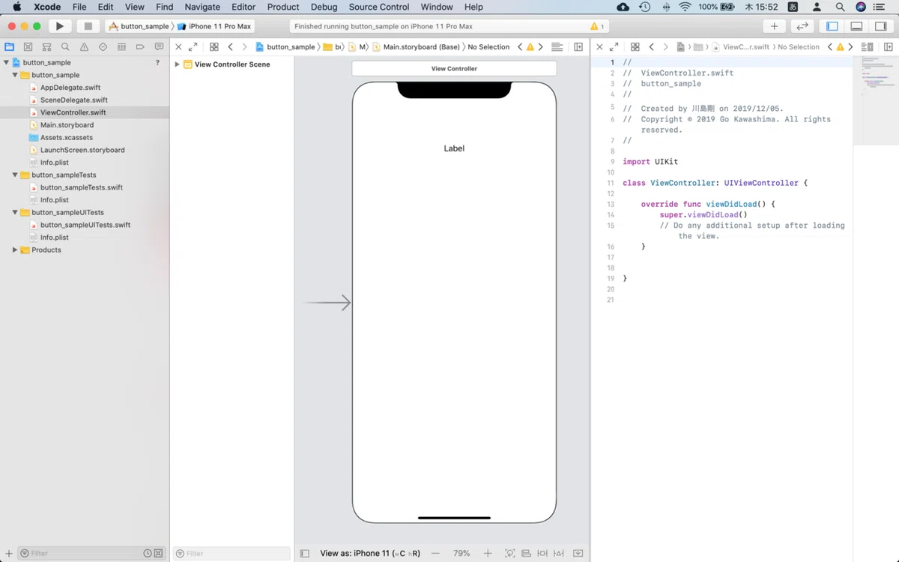The height and width of the screenshot is (562, 899).
Task: Show the Source Control navigator
Action: tap(28, 46)
